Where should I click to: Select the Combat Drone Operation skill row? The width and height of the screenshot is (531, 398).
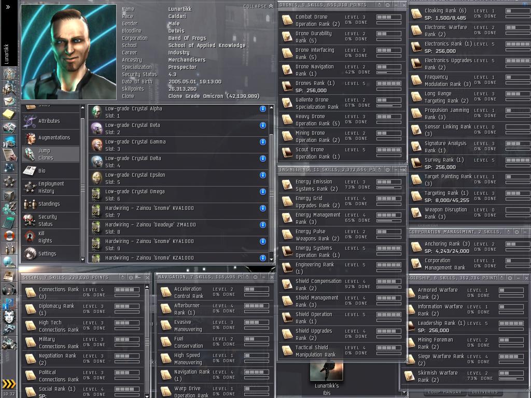pyautogui.click(x=342, y=20)
